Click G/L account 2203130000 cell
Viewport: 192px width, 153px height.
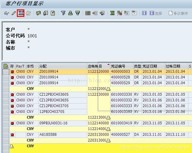tap(98, 135)
